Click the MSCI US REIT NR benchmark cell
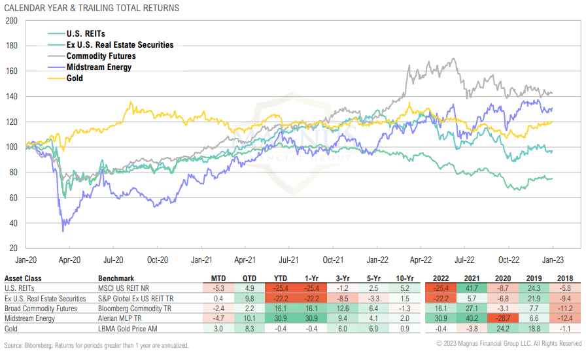The height and width of the screenshot is (351, 586). pos(122,288)
